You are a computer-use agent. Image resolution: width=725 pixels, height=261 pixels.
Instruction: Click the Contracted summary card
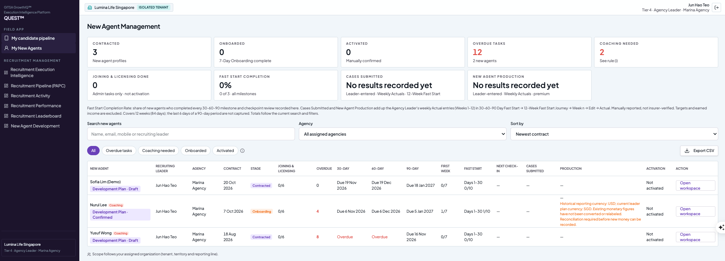tap(149, 52)
